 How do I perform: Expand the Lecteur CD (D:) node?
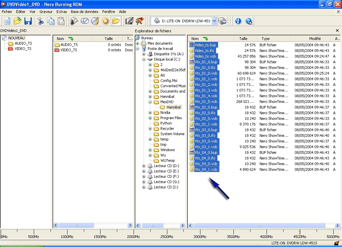coord(144,166)
